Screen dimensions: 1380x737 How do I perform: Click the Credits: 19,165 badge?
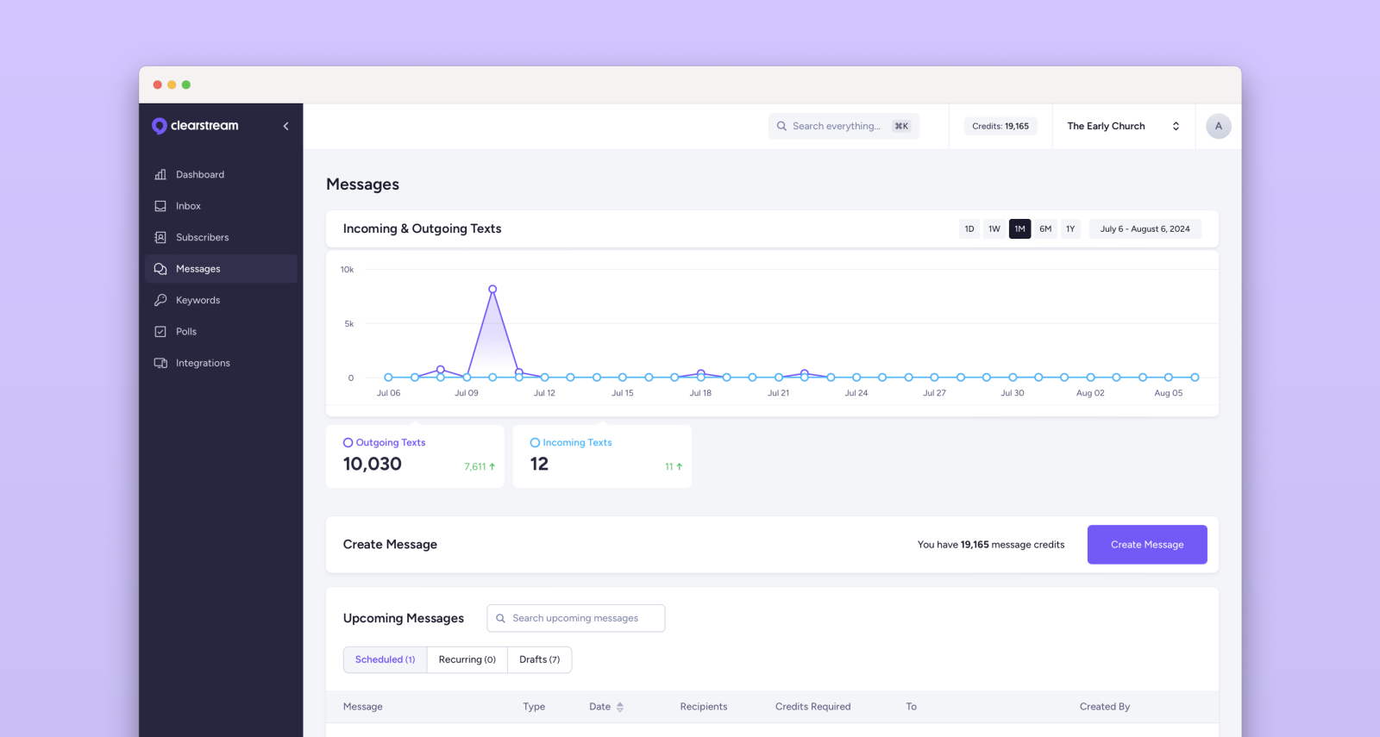[1000, 126]
